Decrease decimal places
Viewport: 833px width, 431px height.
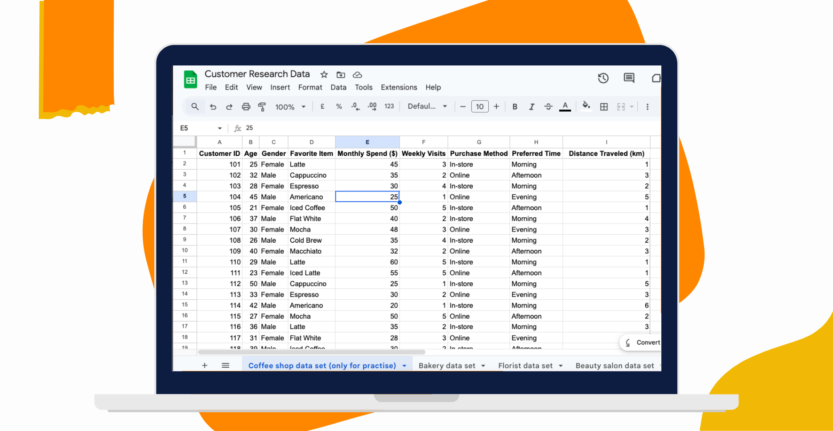pos(355,106)
